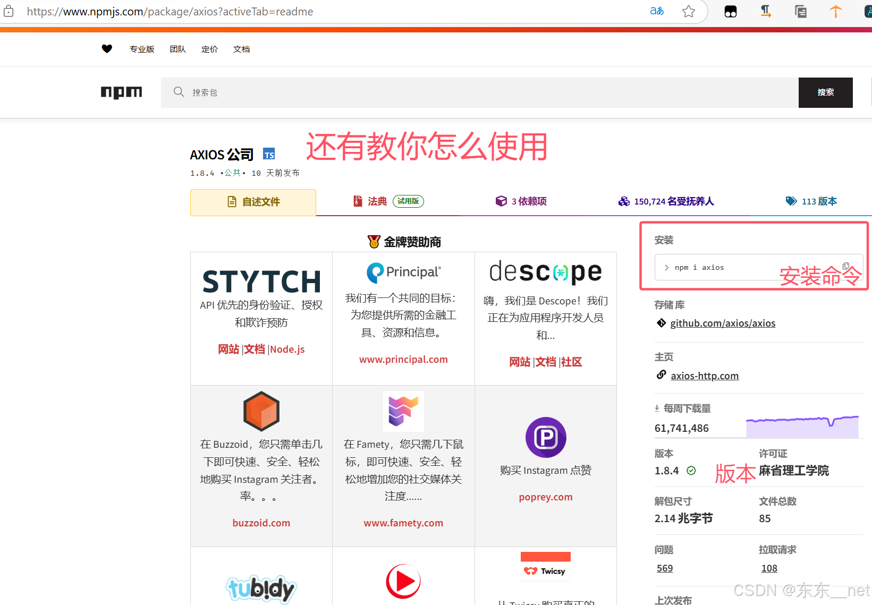Open the 文档 menu item
Viewport: 872px width, 605px height.
pos(241,49)
